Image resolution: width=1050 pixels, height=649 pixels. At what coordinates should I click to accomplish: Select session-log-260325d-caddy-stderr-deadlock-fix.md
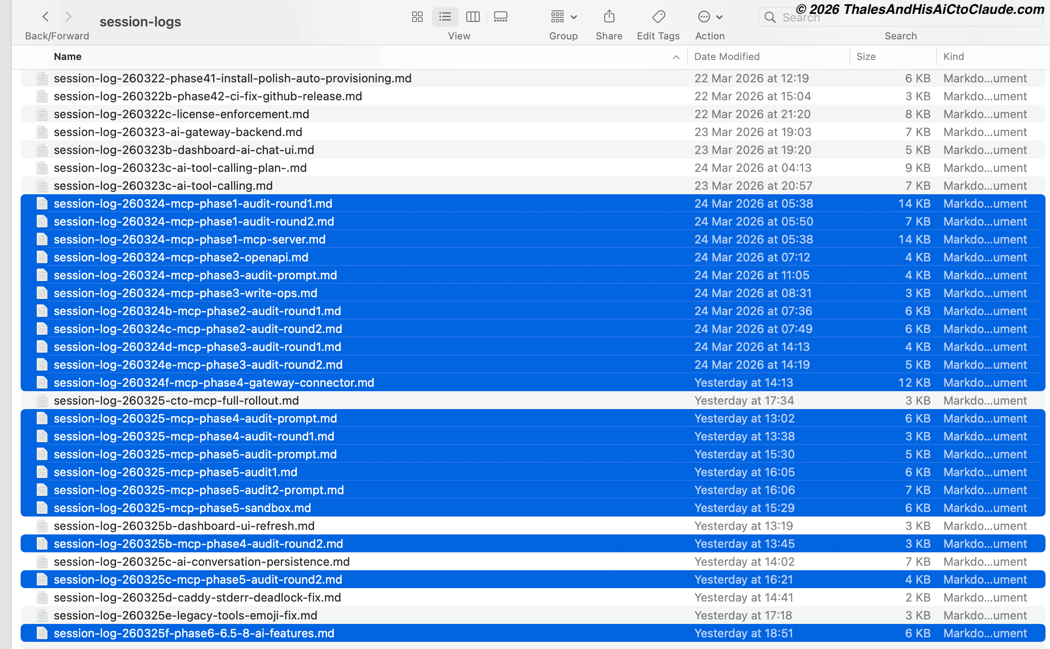(197, 597)
